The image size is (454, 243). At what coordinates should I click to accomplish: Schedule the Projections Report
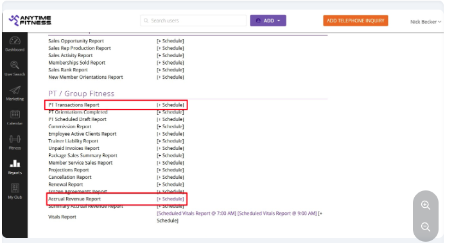170,170
